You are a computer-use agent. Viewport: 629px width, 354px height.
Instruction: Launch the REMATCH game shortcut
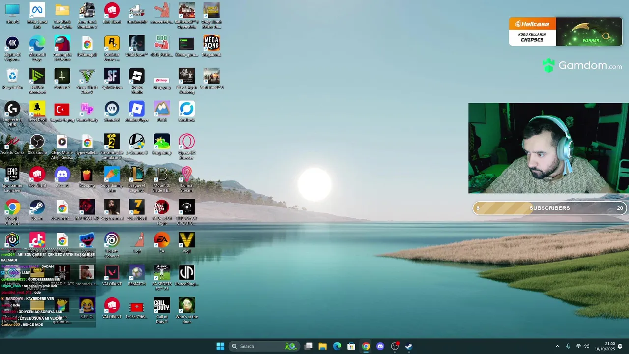137,275
